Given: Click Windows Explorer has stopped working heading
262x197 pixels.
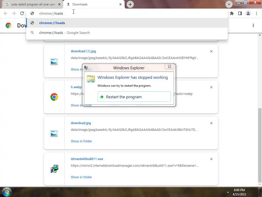Looking at the screenshot, I should (133, 77).
